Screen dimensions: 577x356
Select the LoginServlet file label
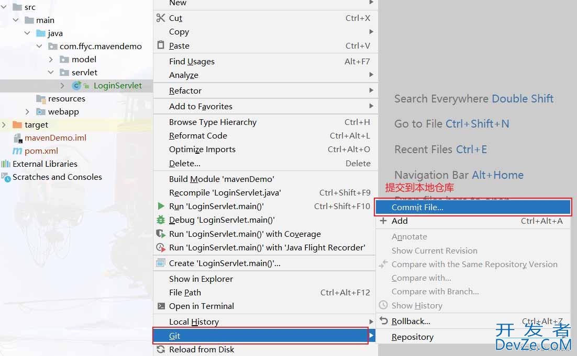tap(118, 86)
